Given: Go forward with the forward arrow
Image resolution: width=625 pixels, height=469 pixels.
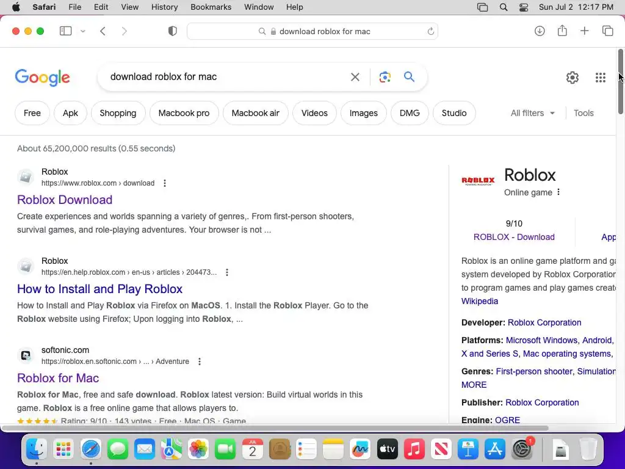Looking at the screenshot, I should (x=125, y=31).
